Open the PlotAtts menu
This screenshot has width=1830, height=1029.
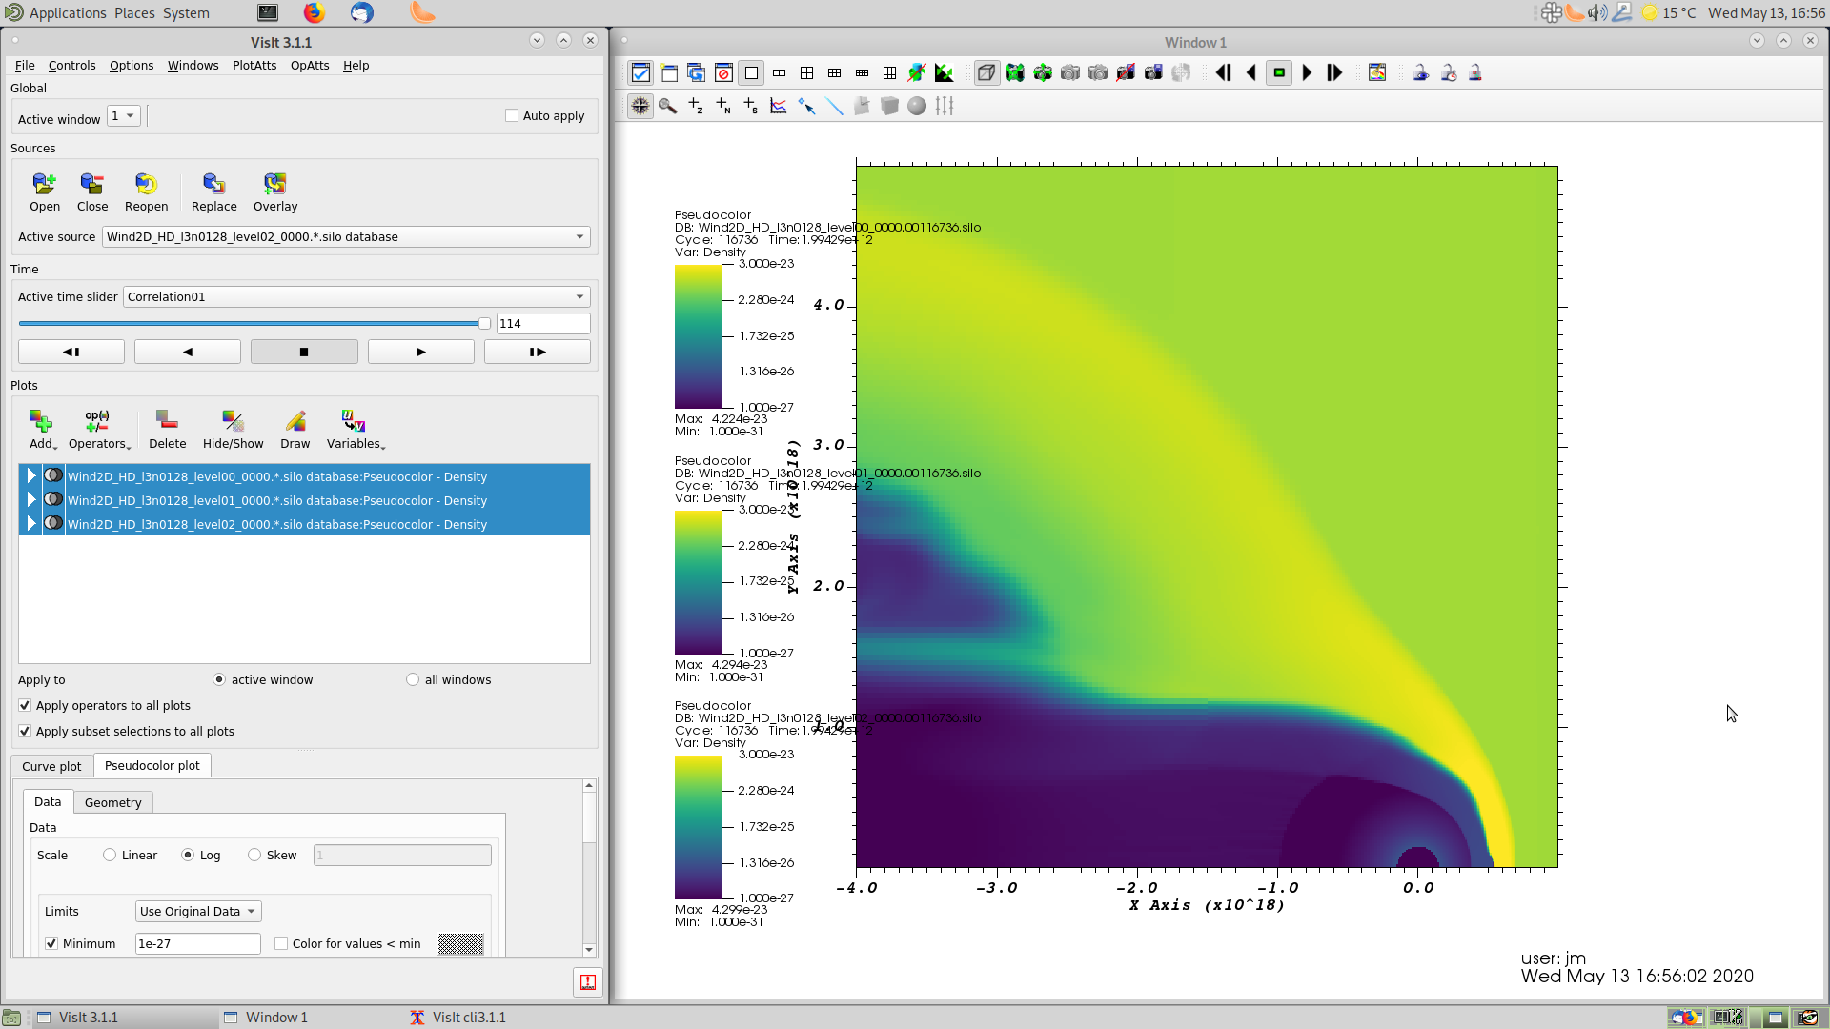click(254, 65)
